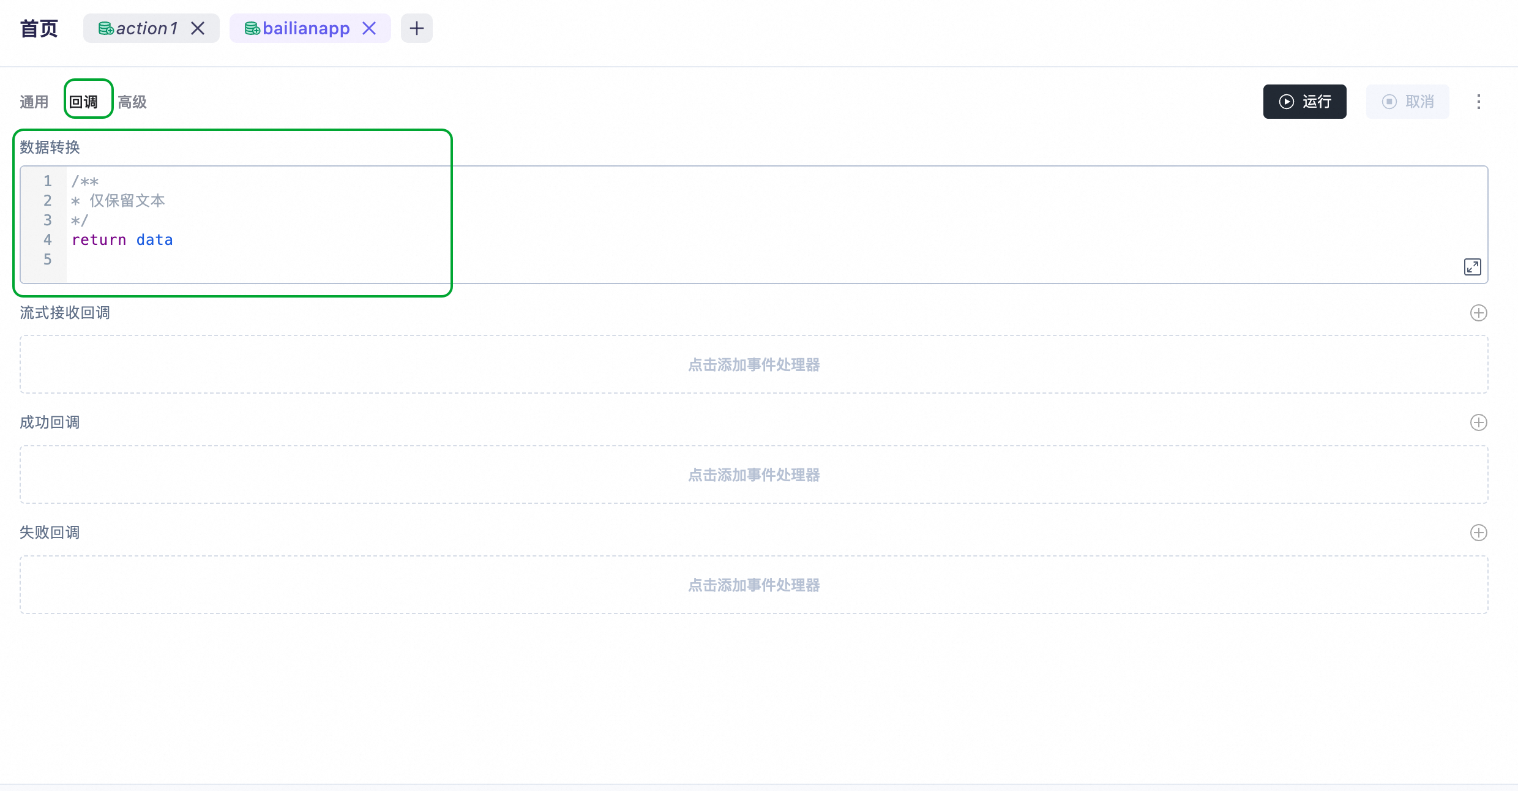The image size is (1518, 791).
Task: Click empty handler area under 流式接收回调
Action: coord(753,364)
